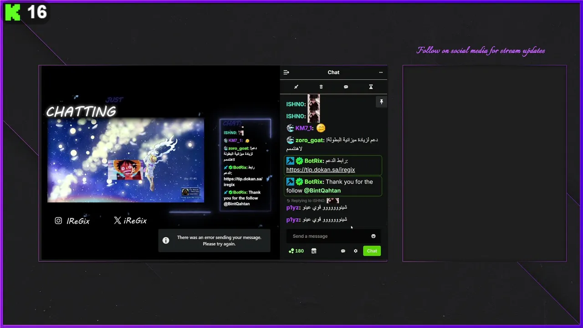The image size is (583, 328).
Task: Click zoro_goat's Arabic message text
Action: click(332, 144)
